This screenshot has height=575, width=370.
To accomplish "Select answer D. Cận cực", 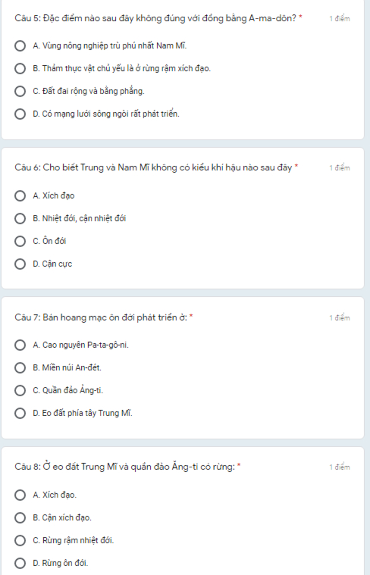I will [x=20, y=264].
